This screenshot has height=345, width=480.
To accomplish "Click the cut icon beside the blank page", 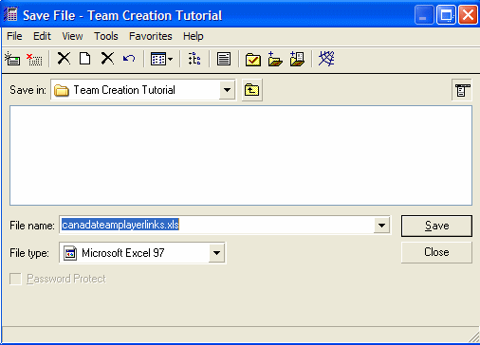I will [x=64, y=59].
